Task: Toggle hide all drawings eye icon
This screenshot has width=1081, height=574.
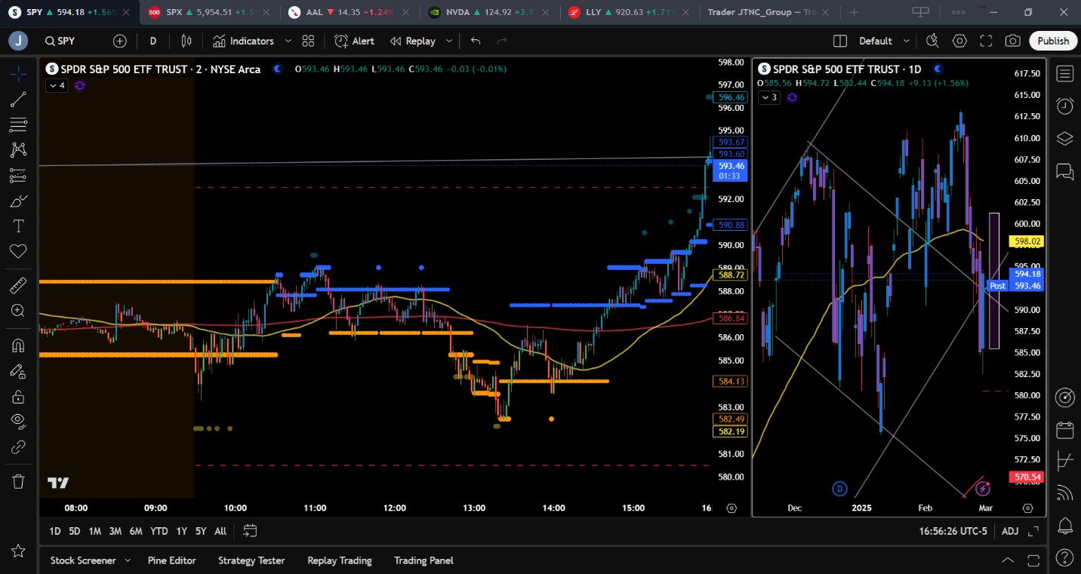Action: [x=18, y=422]
